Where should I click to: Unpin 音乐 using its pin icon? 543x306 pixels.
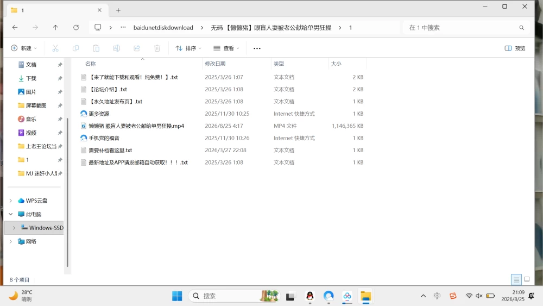(x=60, y=119)
